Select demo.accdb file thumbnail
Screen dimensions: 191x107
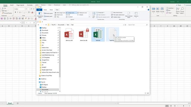point(69,35)
